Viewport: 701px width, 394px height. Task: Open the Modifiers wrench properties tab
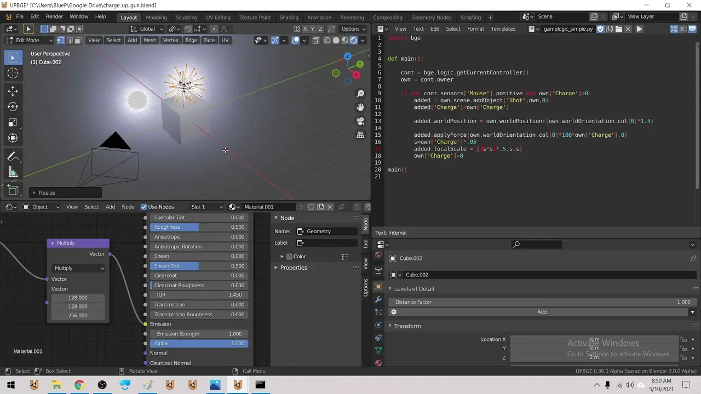(x=378, y=299)
